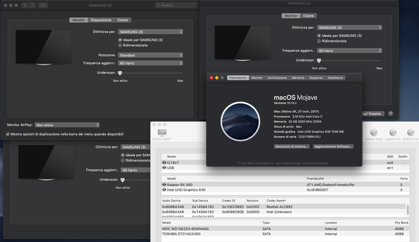
Task: Click the audio device table scrollbar
Action: click(x=408, y=210)
